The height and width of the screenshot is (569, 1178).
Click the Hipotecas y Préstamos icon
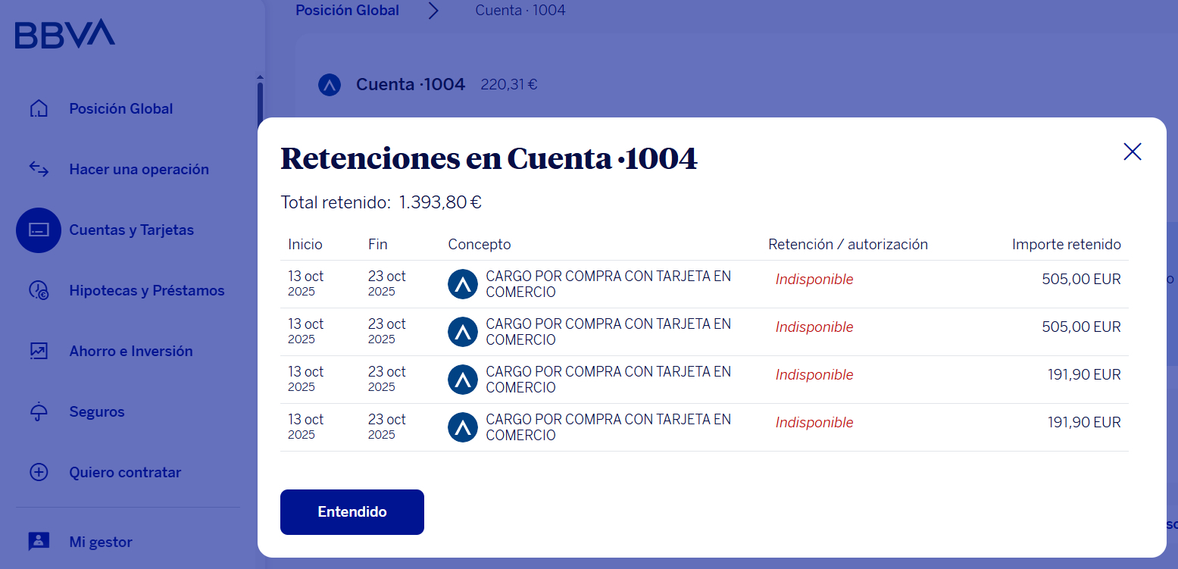click(x=39, y=290)
